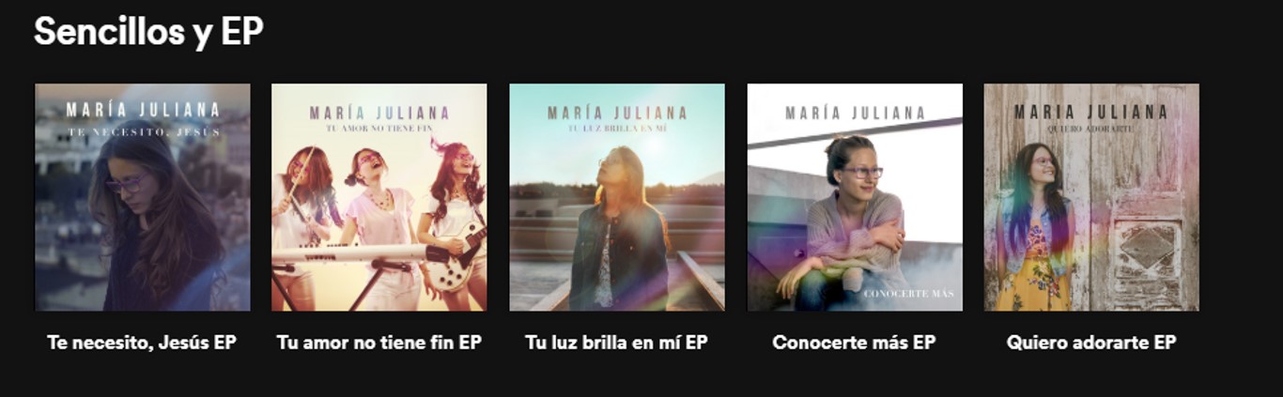This screenshot has height=397, width=1283.
Task: Click the CONOCERTE MÁS caption on the fourth cover
Action: 909,295
